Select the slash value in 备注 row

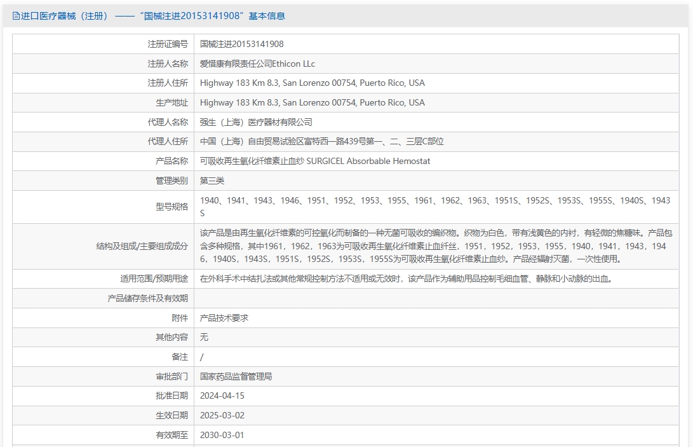coord(201,357)
